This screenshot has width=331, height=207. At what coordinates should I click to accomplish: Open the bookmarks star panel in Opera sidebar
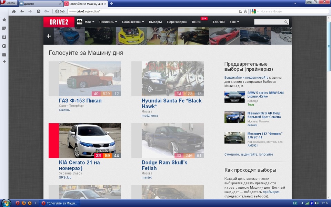[x=4, y=20]
